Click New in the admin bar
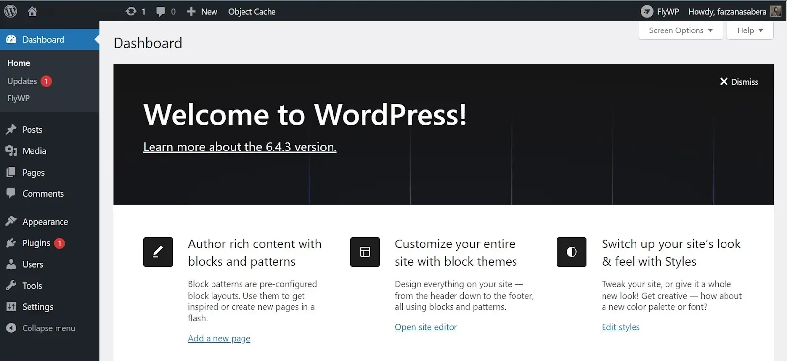Image resolution: width=787 pixels, height=361 pixels. pos(209,12)
